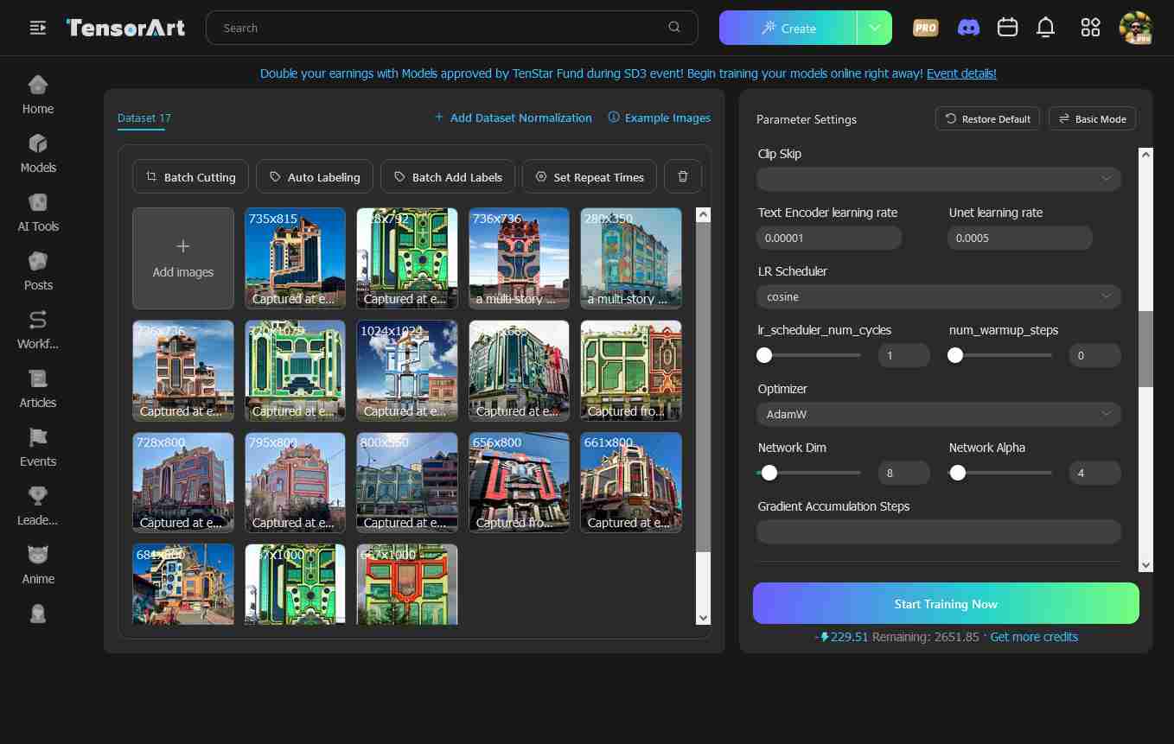
Task: Open Anime in the sidebar
Action: tap(38, 565)
